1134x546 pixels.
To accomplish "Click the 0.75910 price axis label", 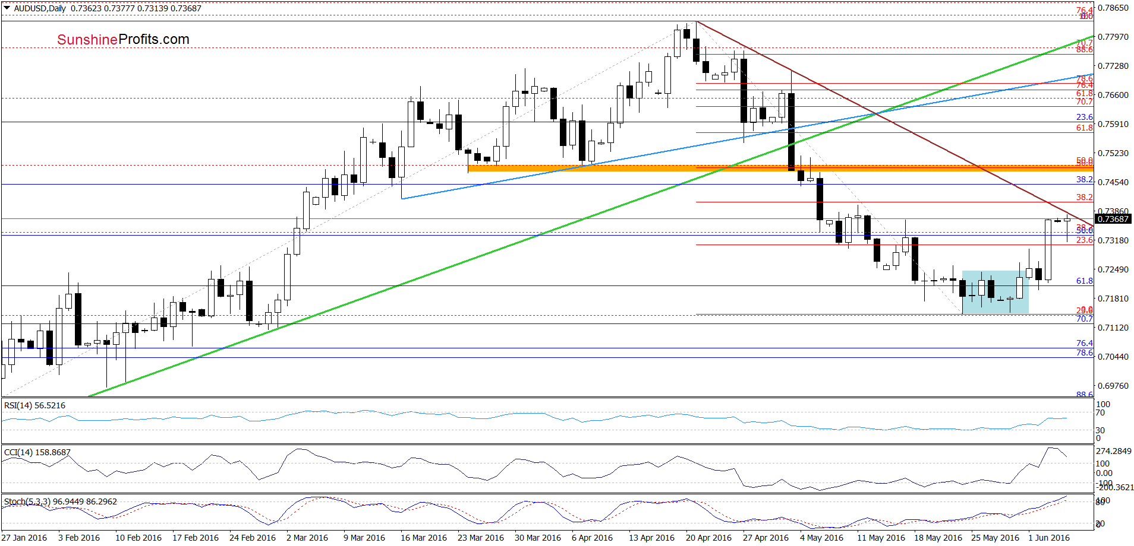I will coord(1113,124).
